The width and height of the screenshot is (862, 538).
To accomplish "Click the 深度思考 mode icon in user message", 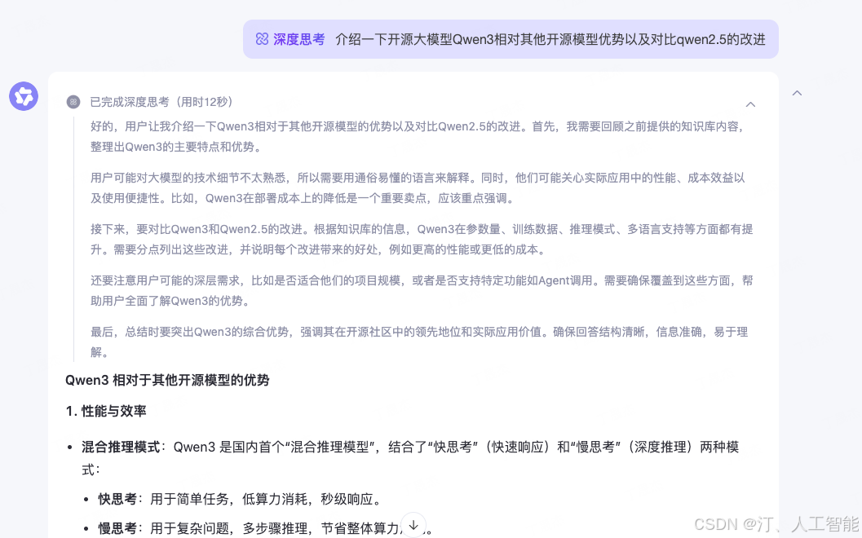I will (x=262, y=39).
